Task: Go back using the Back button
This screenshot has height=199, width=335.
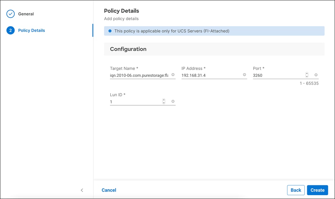Action: (x=296, y=190)
